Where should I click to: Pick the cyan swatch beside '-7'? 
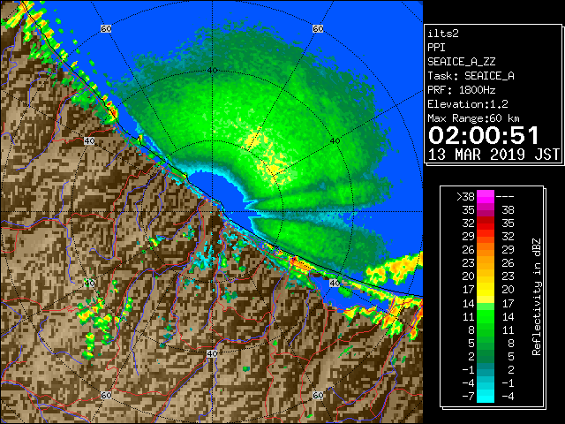click(486, 397)
